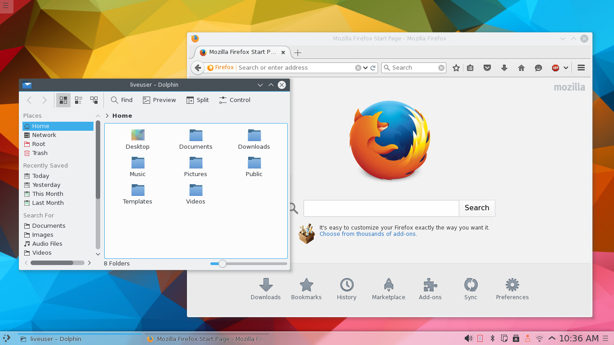Show Firefox bookmarks list icon
The width and height of the screenshot is (614, 345).
pos(470,68)
